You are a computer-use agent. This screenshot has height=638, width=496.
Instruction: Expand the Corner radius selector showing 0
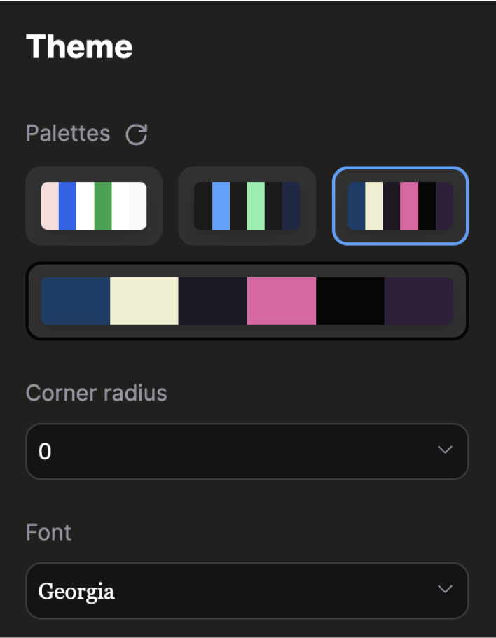point(247,451)
